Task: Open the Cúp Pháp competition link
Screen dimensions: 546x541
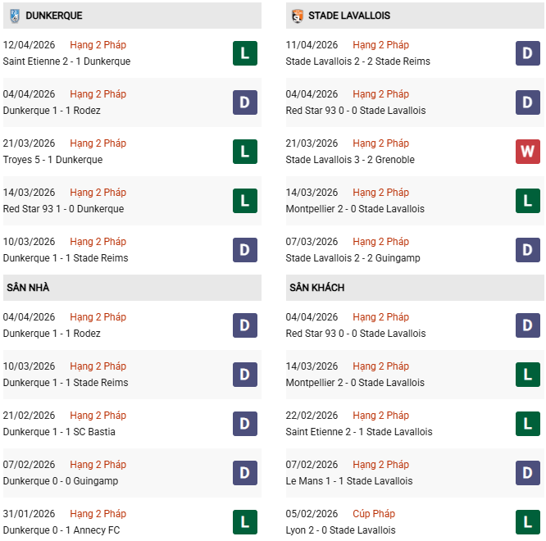Action: tap(374, 514)
